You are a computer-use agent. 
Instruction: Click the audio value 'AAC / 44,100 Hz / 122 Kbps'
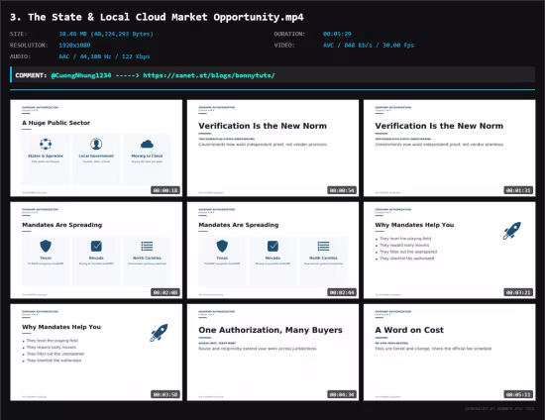click(104, 56)
